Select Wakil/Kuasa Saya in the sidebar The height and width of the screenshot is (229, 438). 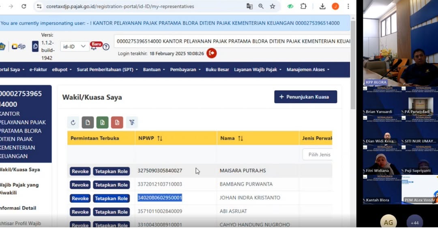pos(20,170)
